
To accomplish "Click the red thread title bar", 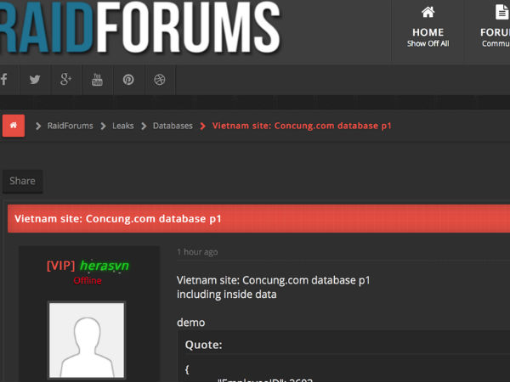I will 259,219.
